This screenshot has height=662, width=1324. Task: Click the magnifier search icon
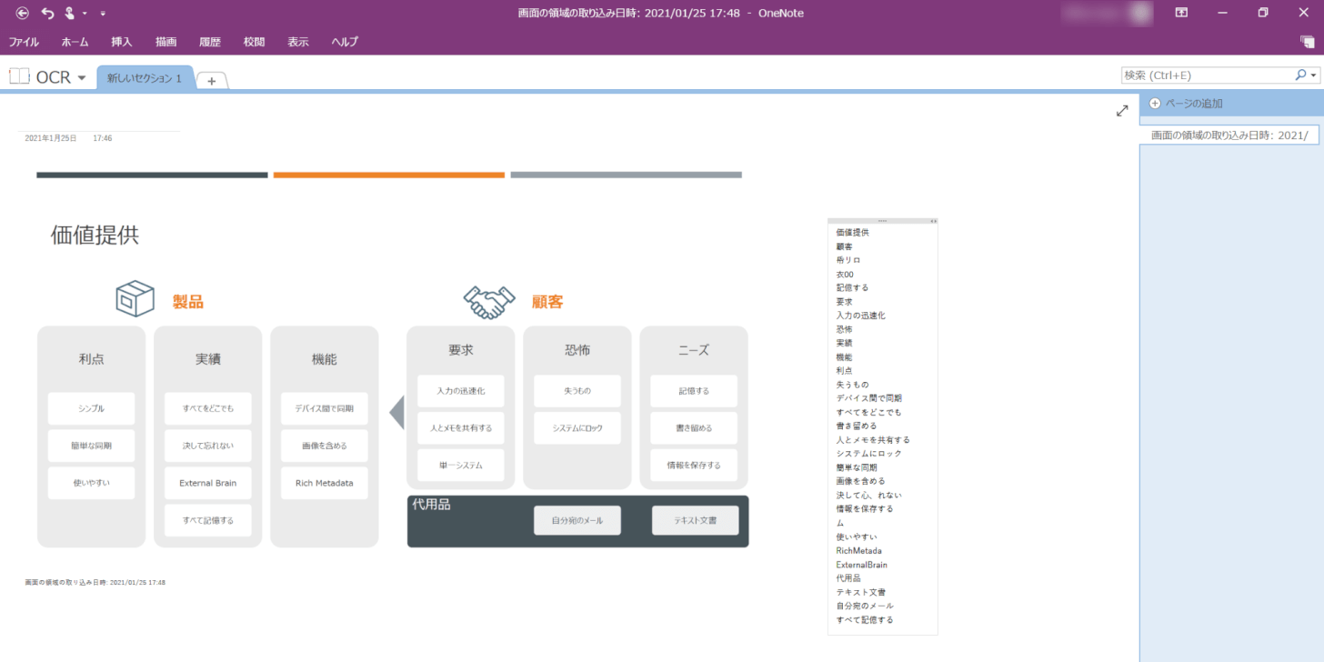[1300, 75]
